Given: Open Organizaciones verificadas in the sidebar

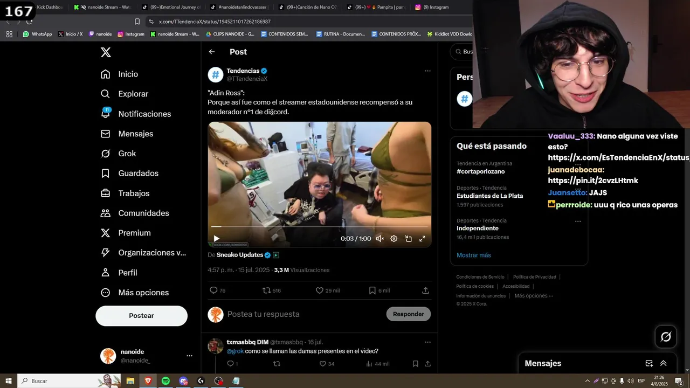Looking at the screenshot, I should [x=143, y=253].
